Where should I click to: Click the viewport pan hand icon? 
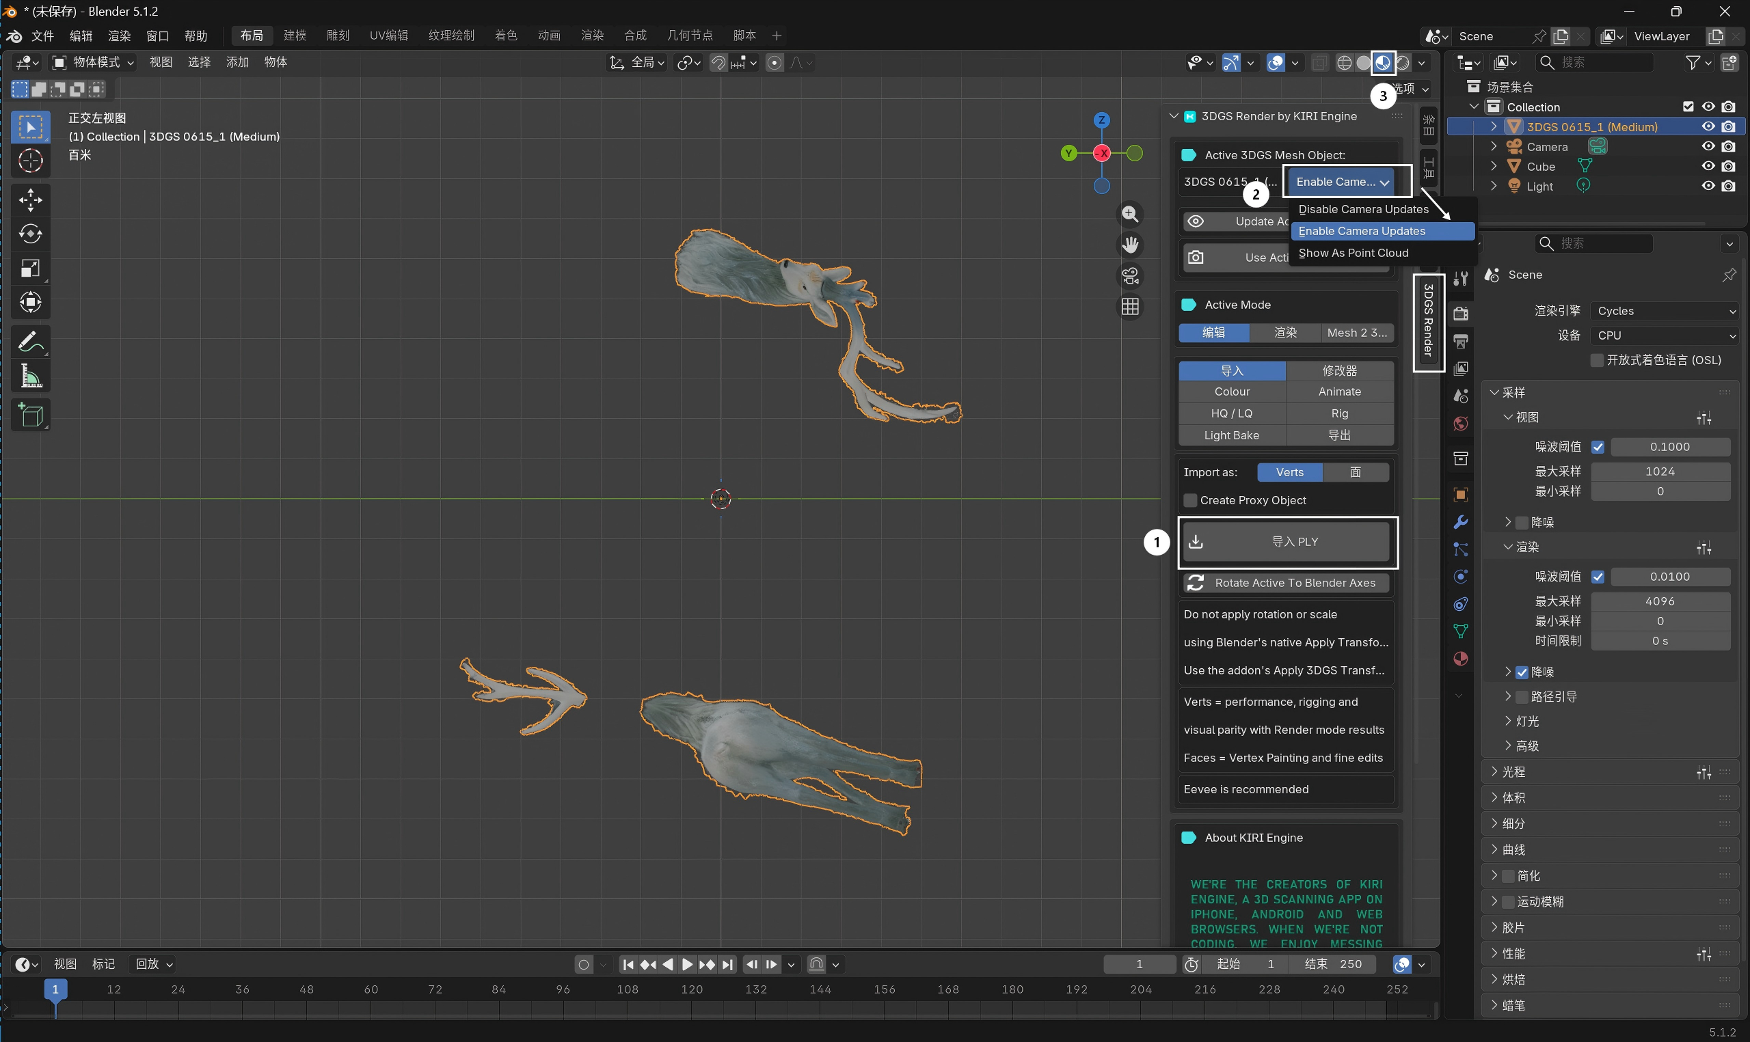click(x=1130, y=245)
